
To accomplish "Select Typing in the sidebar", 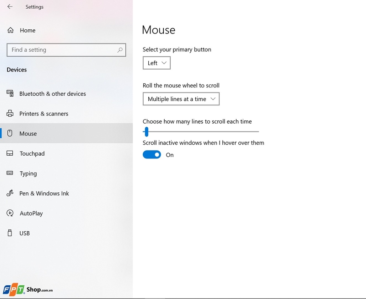I will (x=66, y=174).
